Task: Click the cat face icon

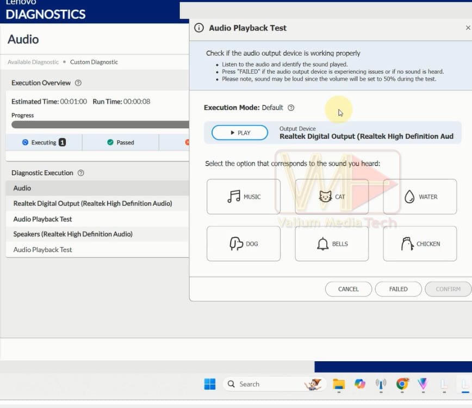Action: coord(325,197)
